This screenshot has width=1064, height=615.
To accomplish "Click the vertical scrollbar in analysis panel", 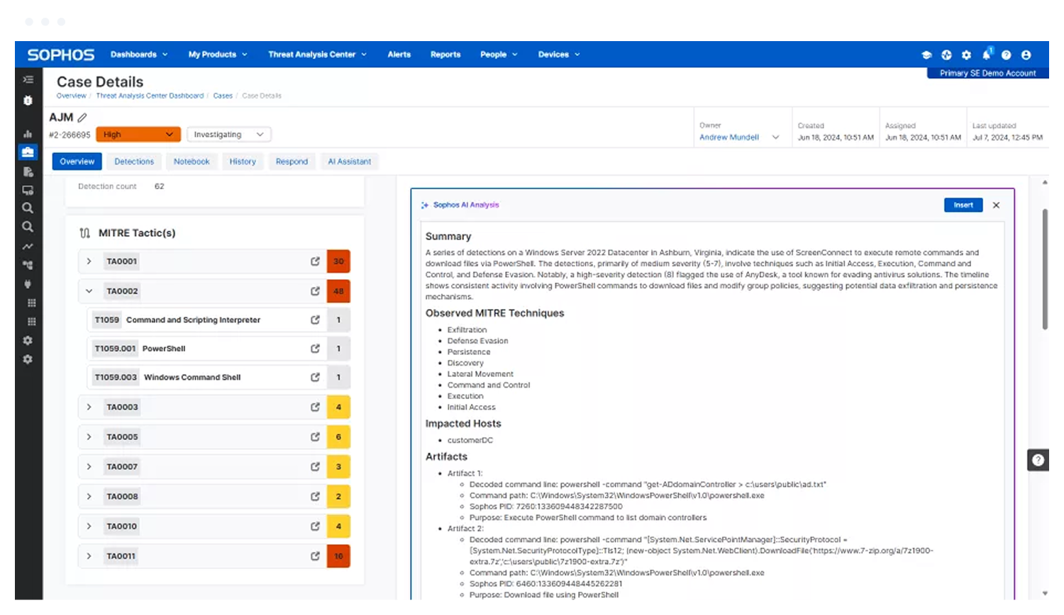I will [x=1044, y=269].
